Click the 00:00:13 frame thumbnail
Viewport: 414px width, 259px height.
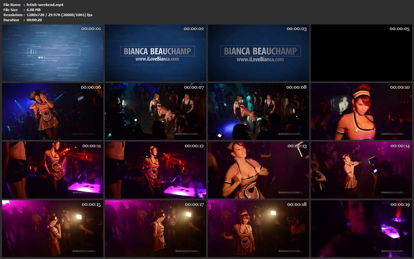tap(258, 170)
